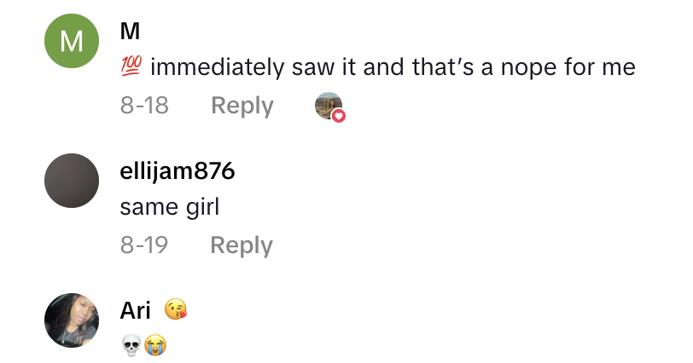
Task: Click the skull emoji in Ari's comment
Action: pyautogui.click(x=131, y=345)
